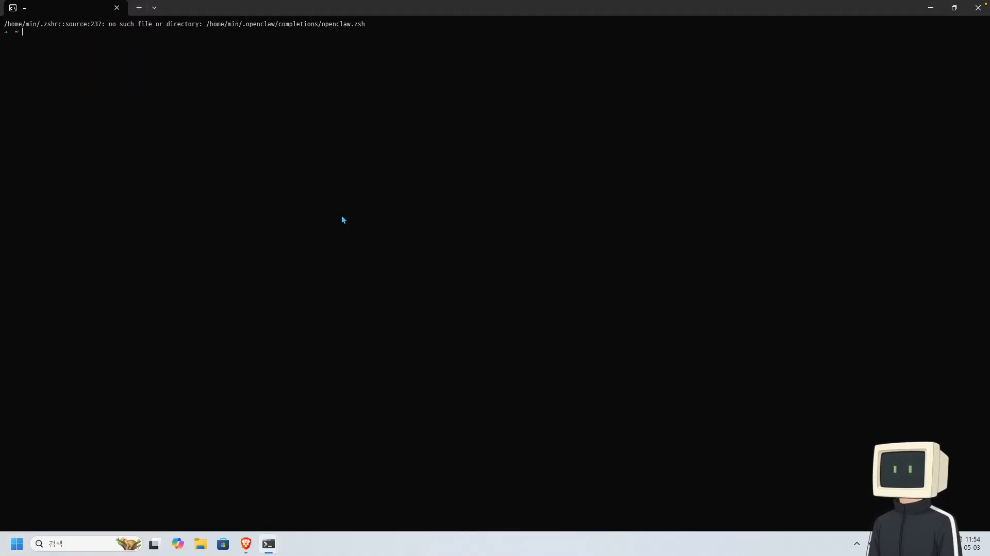Launch Copilot from the taskbar
Screen dimensions: 990x556
[x=178, y=544]
